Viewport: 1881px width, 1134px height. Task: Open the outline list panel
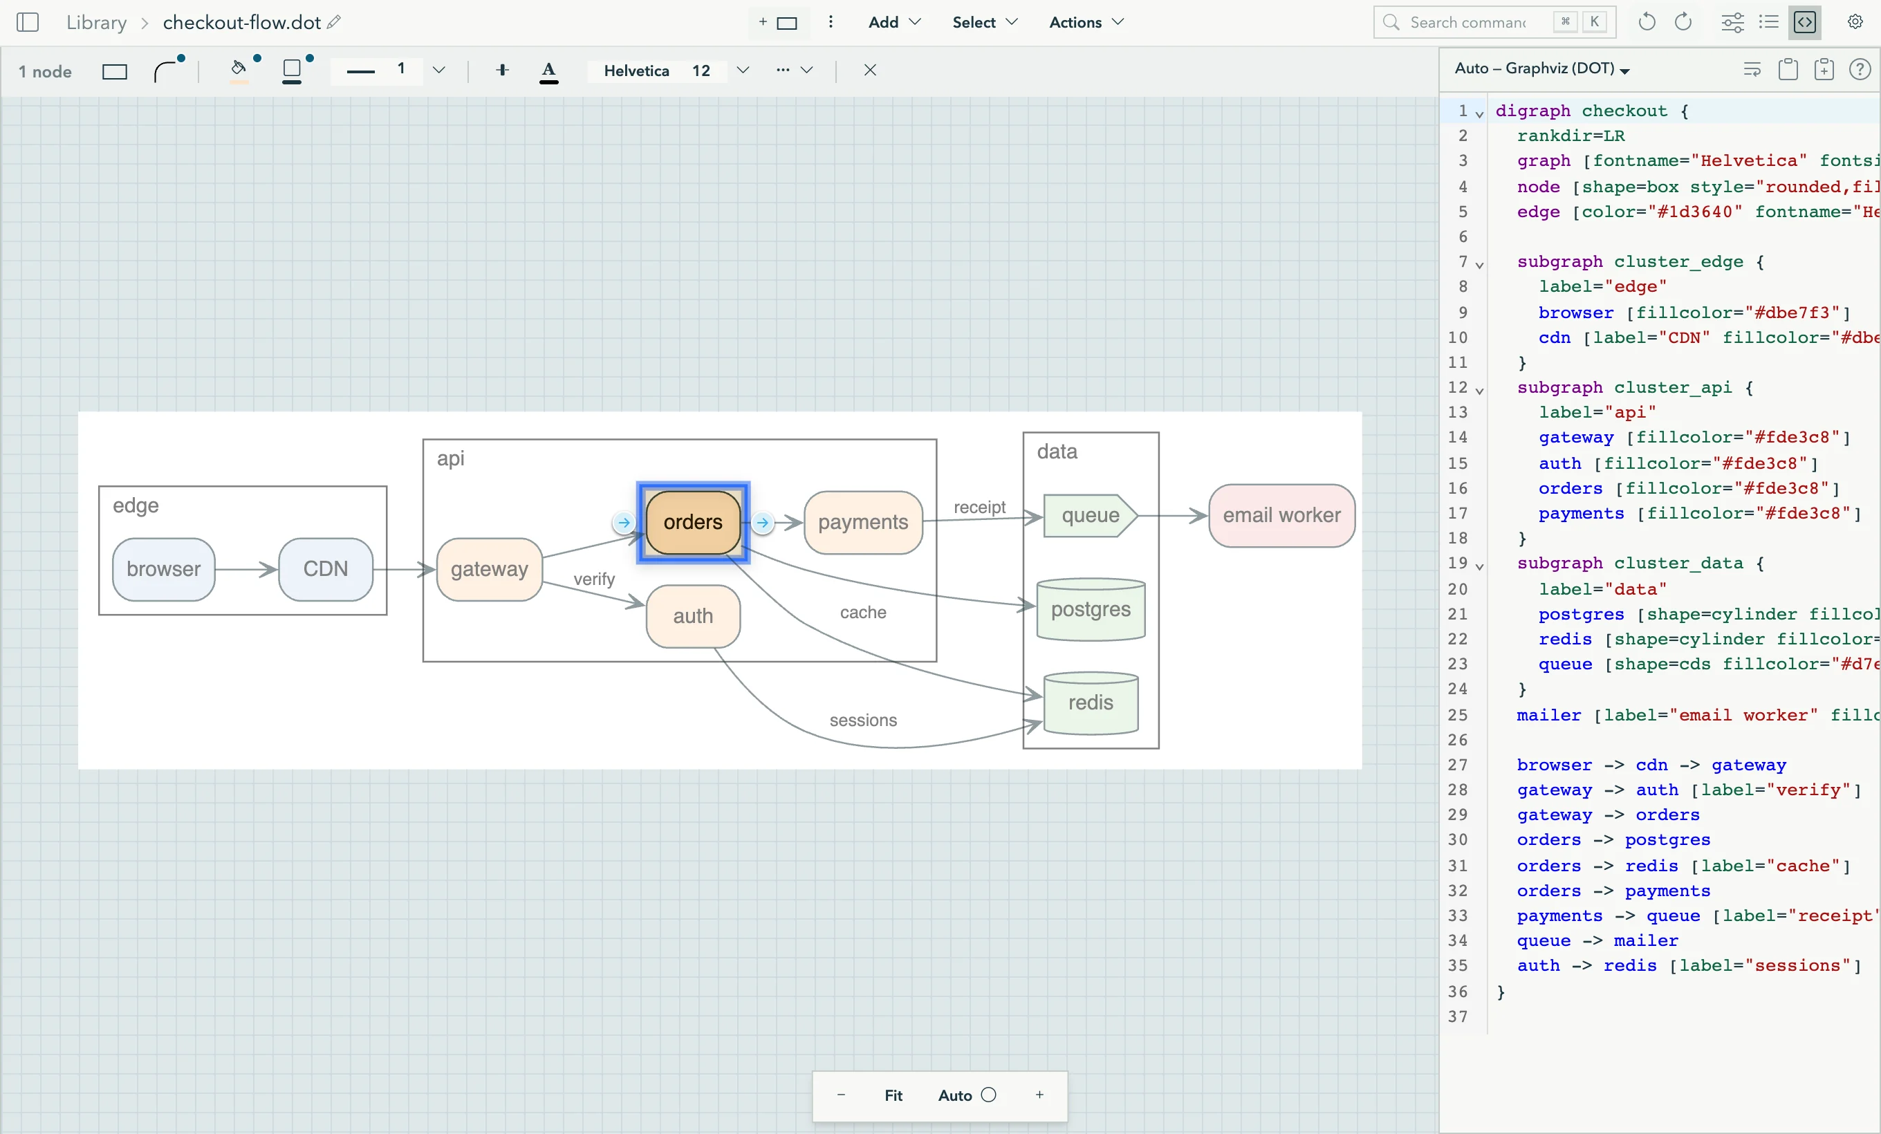click(x=1768, y=22)
